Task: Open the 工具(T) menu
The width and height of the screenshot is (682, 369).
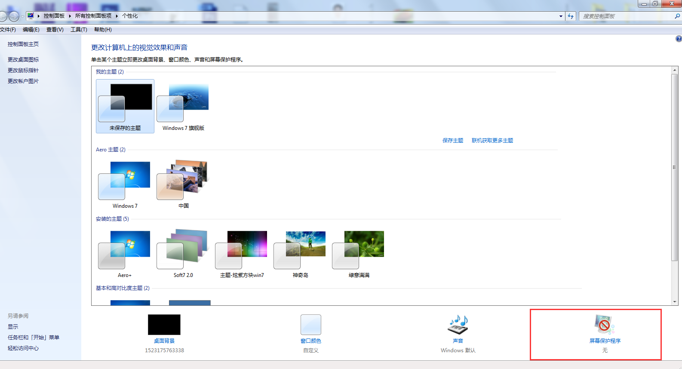Action: pos(79,30)
